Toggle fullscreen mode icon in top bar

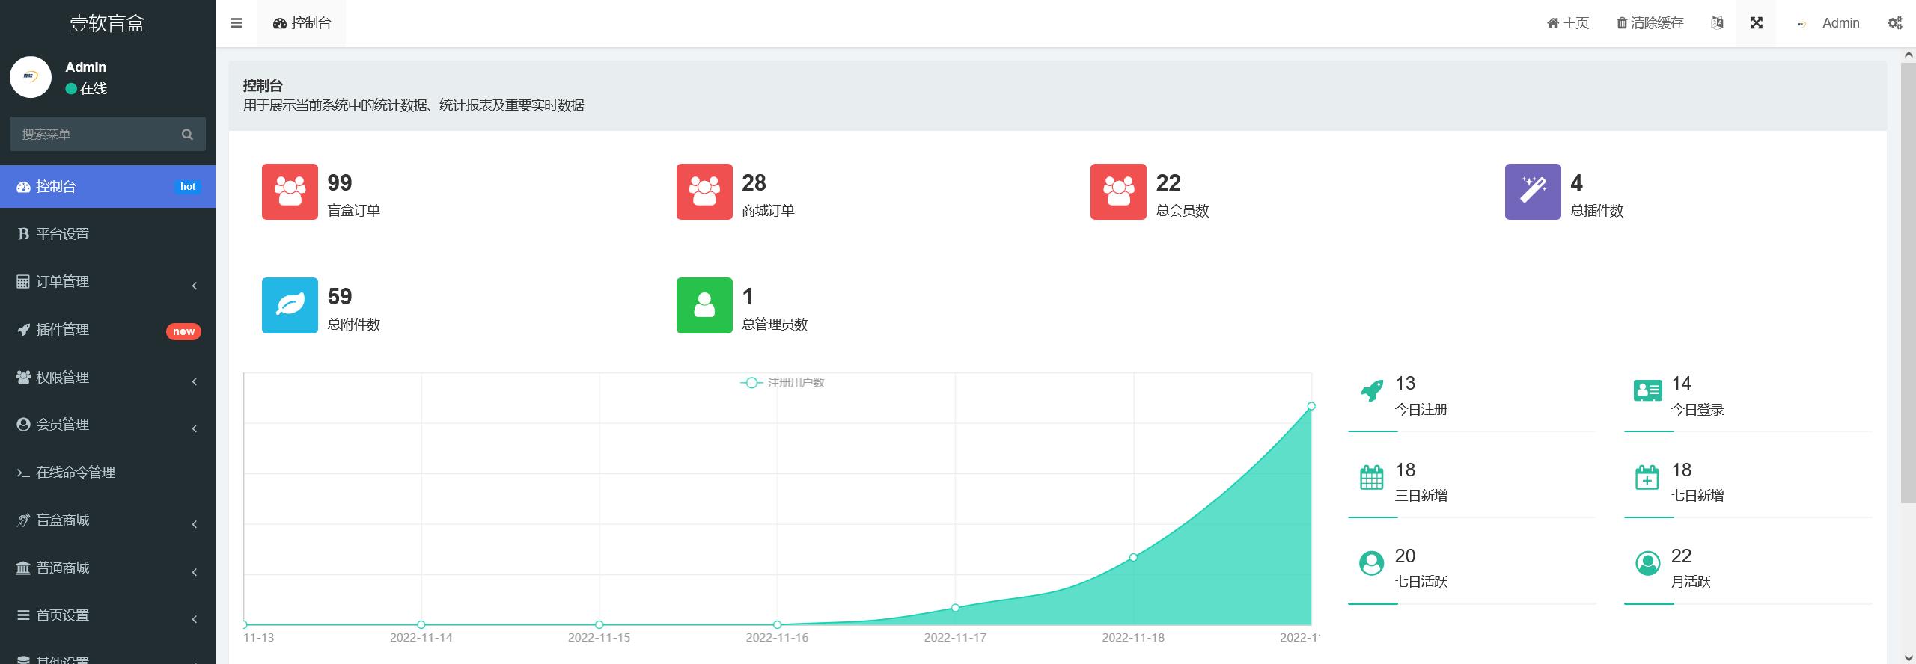(x=1756, y=23)
